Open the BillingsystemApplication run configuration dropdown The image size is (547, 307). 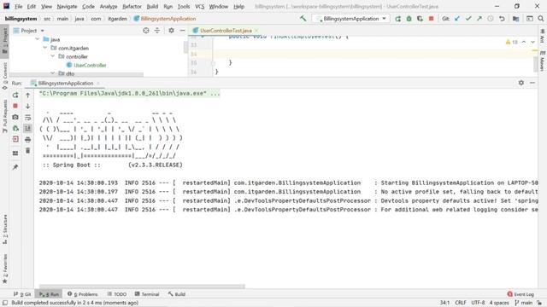[351, 19]
